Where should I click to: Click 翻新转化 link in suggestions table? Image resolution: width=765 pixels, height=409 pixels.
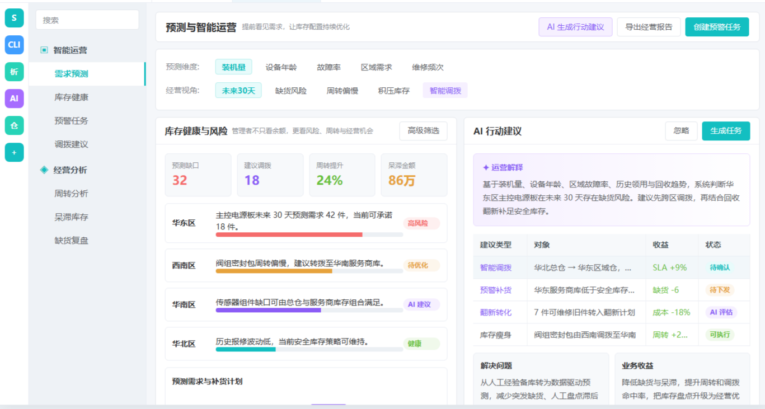(496, 312)
